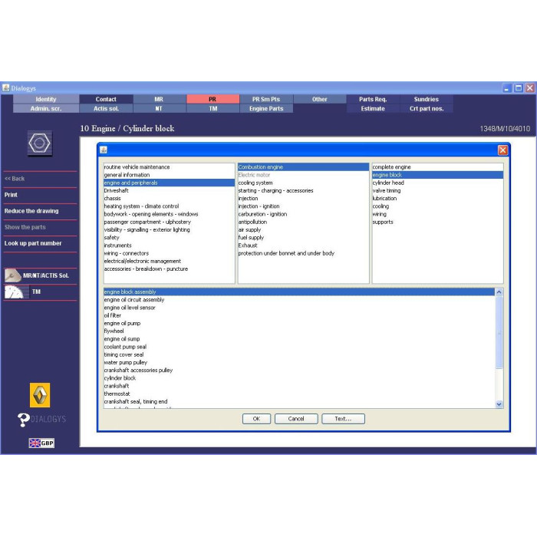537x537 pixels.
Task: Select 'oil filter' in bottom list
Action: coord(299,315)
